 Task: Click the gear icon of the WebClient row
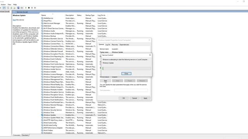42,26
